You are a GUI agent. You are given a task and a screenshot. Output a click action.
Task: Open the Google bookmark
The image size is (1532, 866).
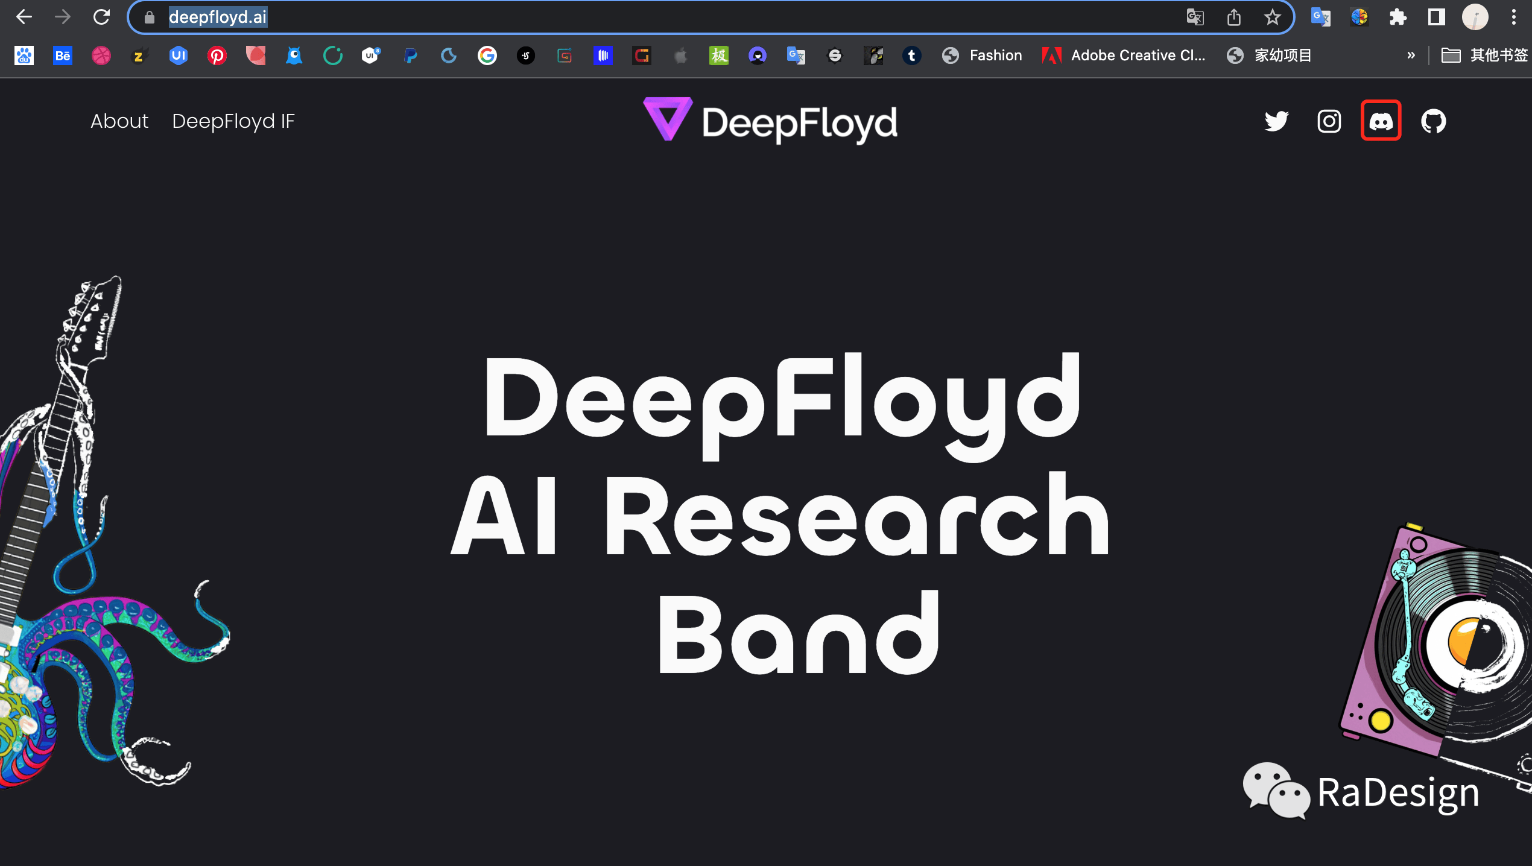pos(487,55)
